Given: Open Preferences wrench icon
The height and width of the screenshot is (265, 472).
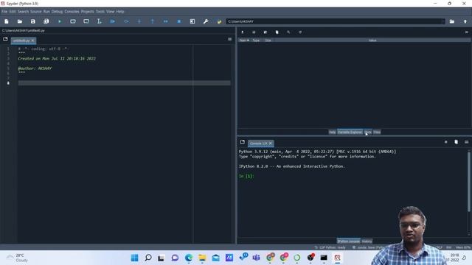Looking at the screenshot, I should point(206,21).
